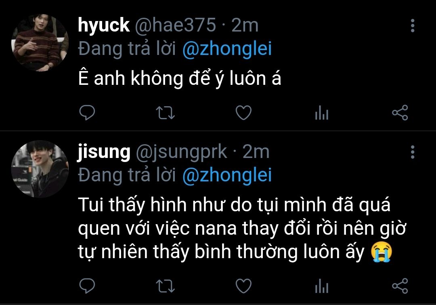The width and height of the screenshot is (436, 305).
Task: Retweet hyuck's tweet
Action: (165, 113)
